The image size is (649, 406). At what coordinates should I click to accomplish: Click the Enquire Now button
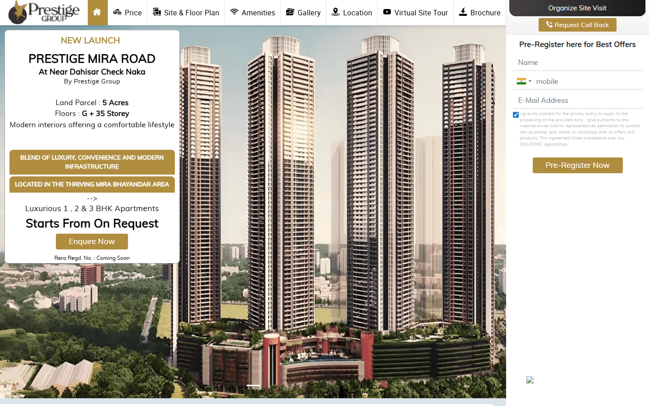92,241
